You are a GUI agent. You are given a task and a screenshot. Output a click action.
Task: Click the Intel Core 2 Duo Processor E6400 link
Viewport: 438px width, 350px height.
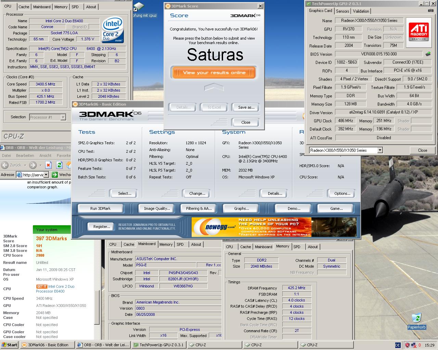(55, 289)
